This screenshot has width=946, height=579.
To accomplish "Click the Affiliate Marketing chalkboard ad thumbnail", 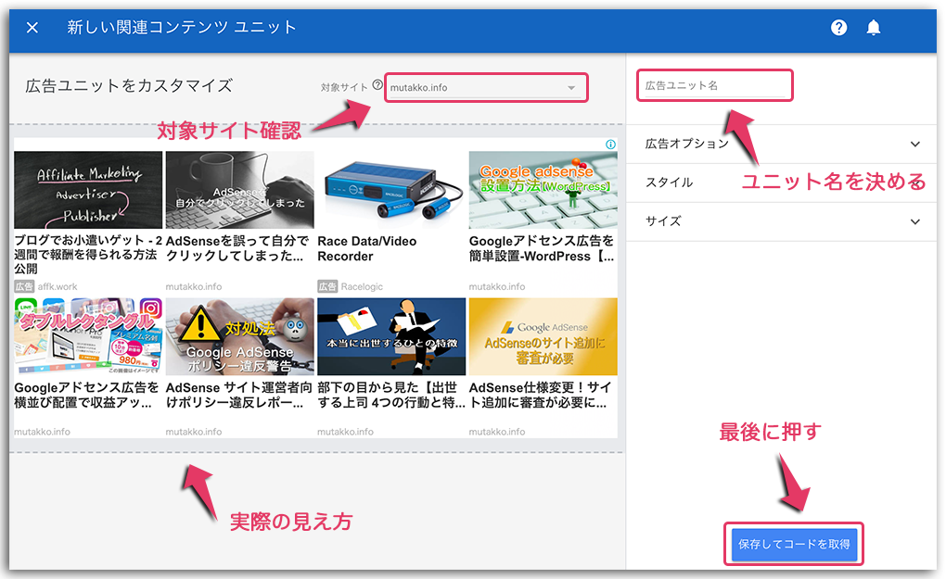I will coord(88,190).
